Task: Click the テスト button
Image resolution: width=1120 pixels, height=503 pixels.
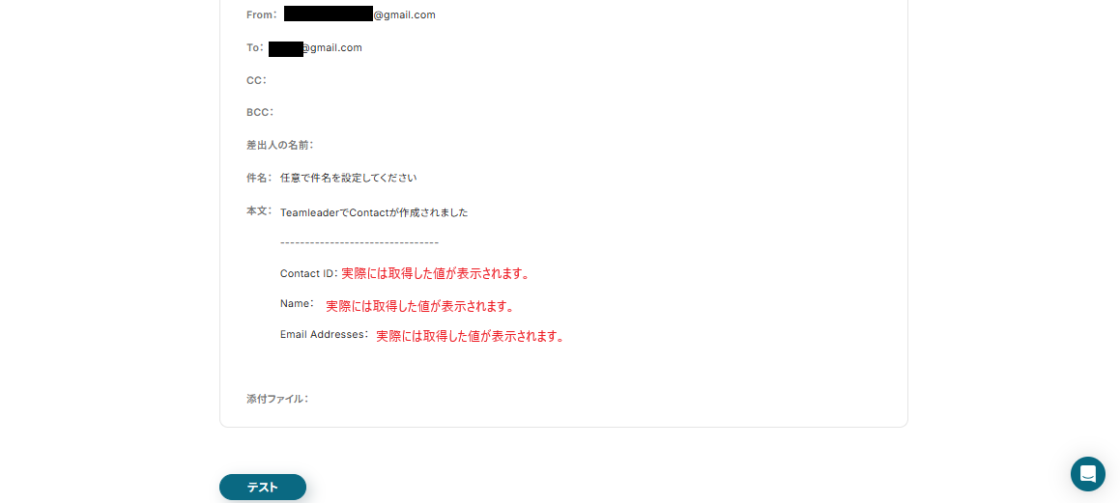Action: point(263,488)
